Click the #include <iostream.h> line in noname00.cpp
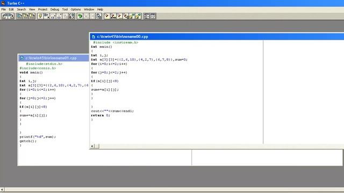 coord(116,42)
